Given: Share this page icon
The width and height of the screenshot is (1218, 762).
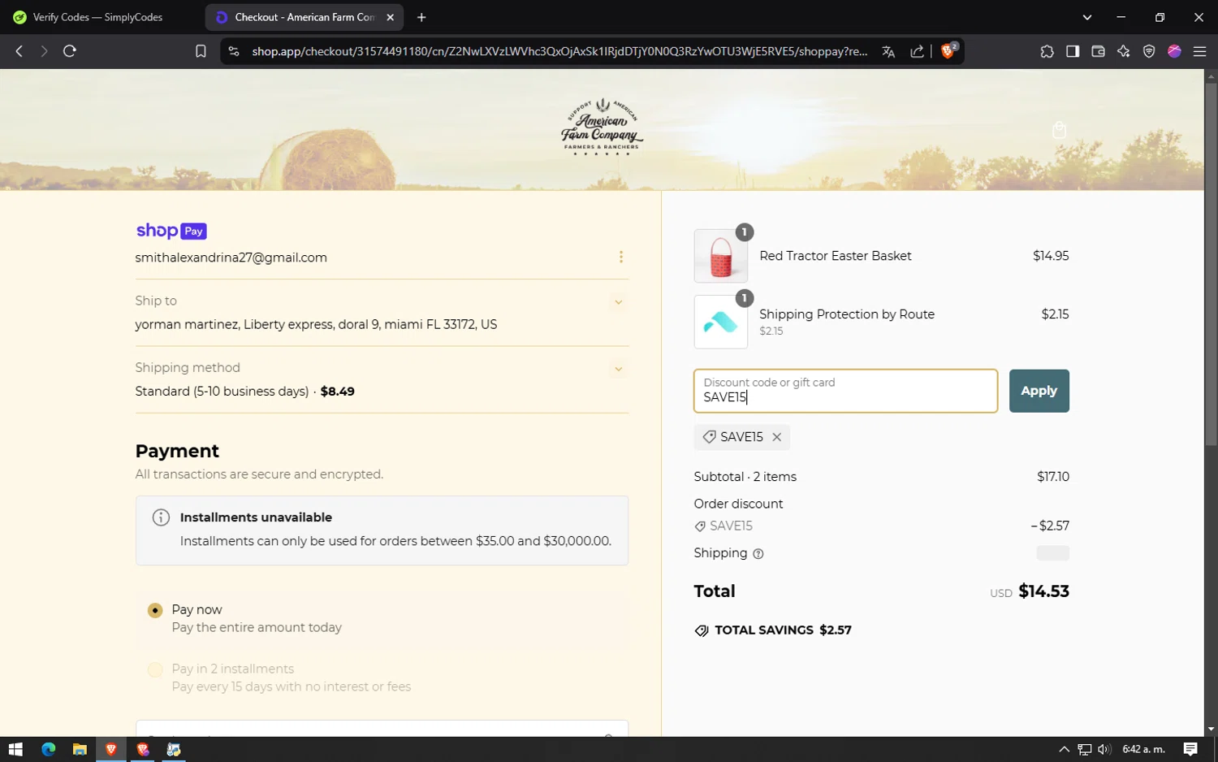Looking at the screenshot, I should (917, 51).
